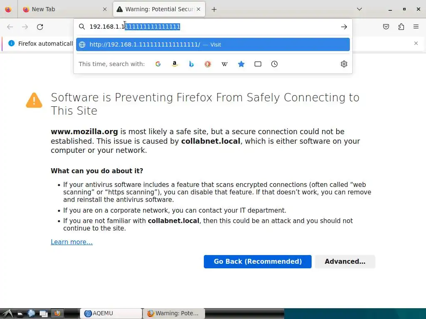Expand the Advanced... section

[345, 261]
